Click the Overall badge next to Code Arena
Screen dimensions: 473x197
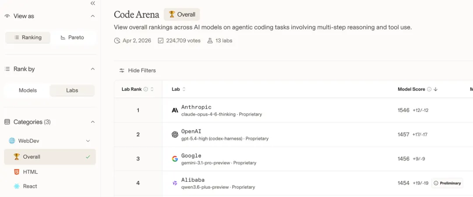(x=182, y=14)
